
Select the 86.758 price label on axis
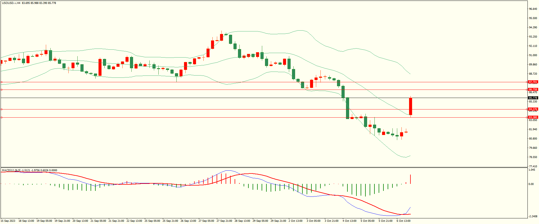tap(533, 90)
